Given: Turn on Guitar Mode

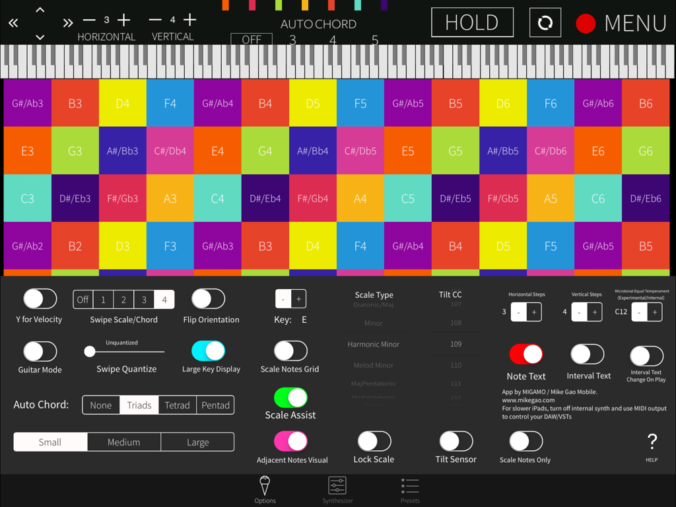Looking at the screenshot, I should pos(40,351).
